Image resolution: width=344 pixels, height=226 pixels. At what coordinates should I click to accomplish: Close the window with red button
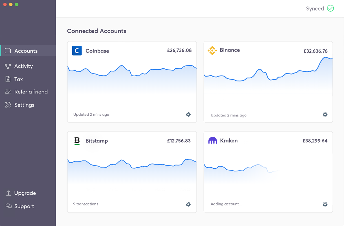pyautogui.click(x=5, y=4)
